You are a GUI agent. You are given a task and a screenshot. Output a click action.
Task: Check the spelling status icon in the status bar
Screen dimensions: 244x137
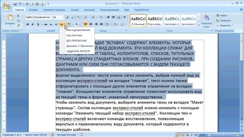click(52, 134)
